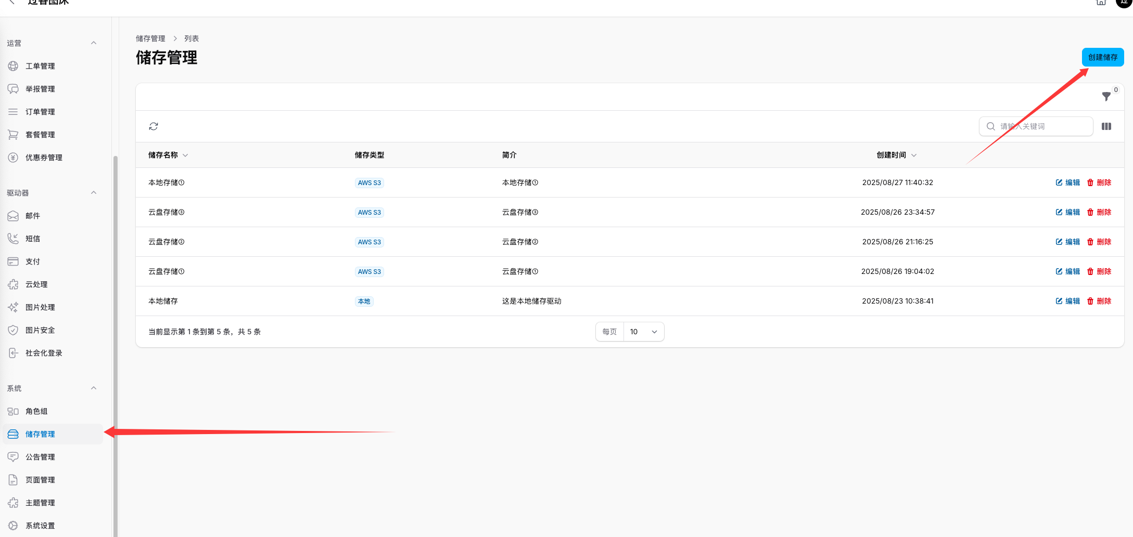This screenshot has height=537, width=1133.
Task: Open the 邮件 driver settings
Action: click(x=33, y=216)
